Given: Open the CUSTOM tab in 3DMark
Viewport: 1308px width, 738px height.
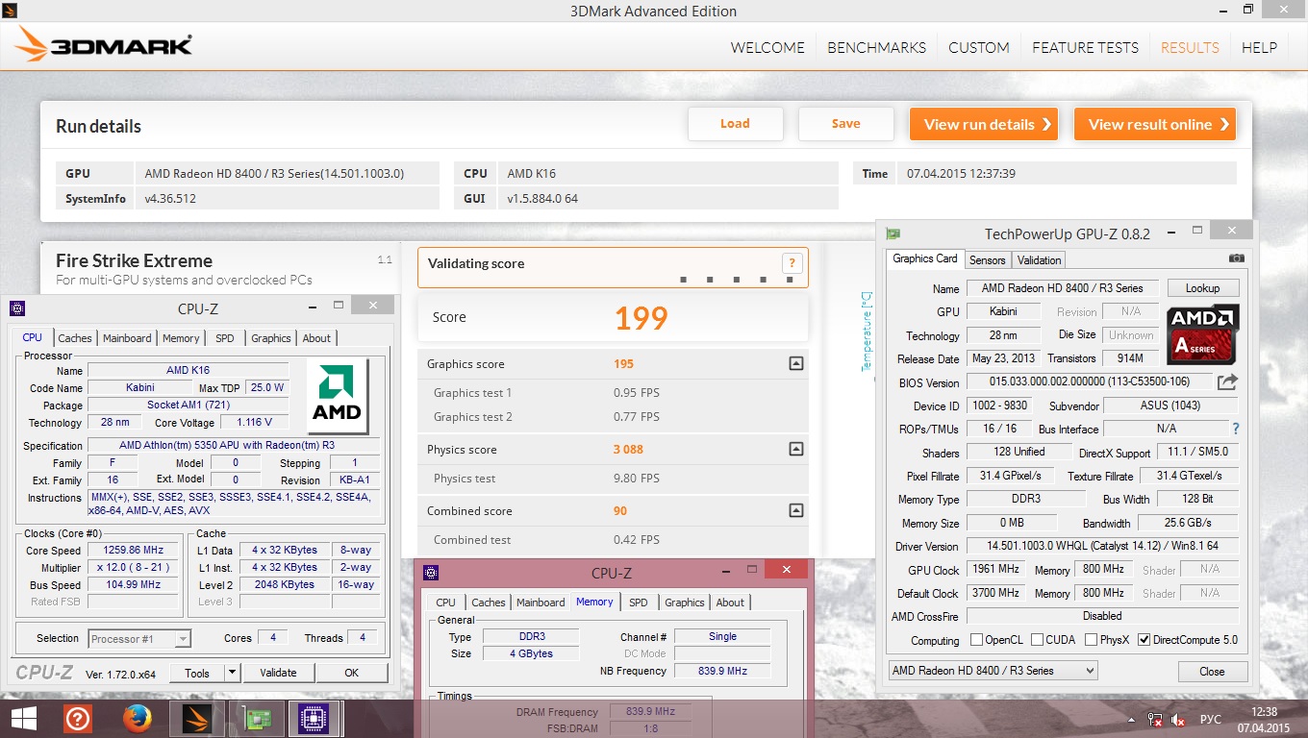Looking at the screenshot, I should pyautogui.click(x=978, y=47).
